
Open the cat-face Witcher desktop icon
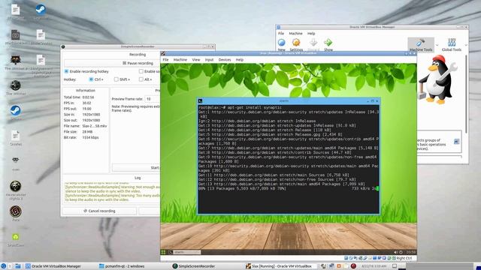click(15, 60)
